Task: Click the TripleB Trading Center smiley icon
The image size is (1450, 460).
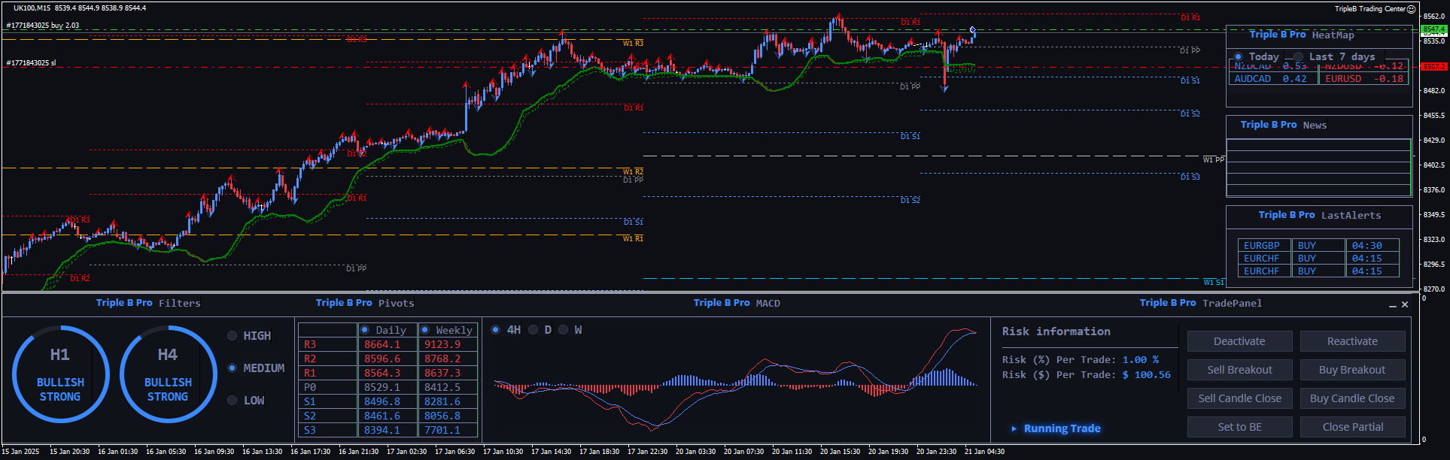Action: click(1411, 9)
